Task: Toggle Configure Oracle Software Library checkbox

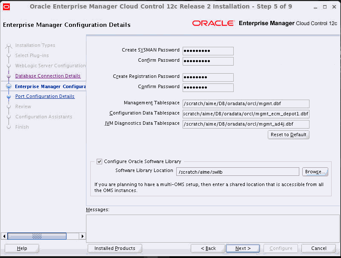Action: click(99, 161)
